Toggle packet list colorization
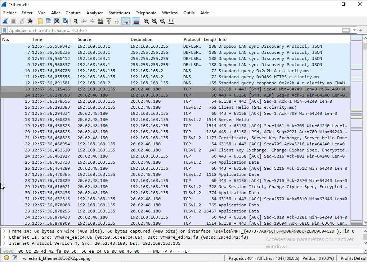367x262 pixels. click(x=136, y=21)
